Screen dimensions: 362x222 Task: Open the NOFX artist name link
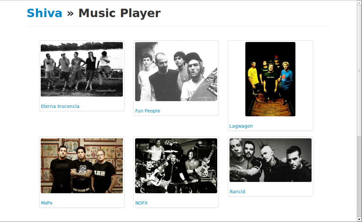pos(141,203)
